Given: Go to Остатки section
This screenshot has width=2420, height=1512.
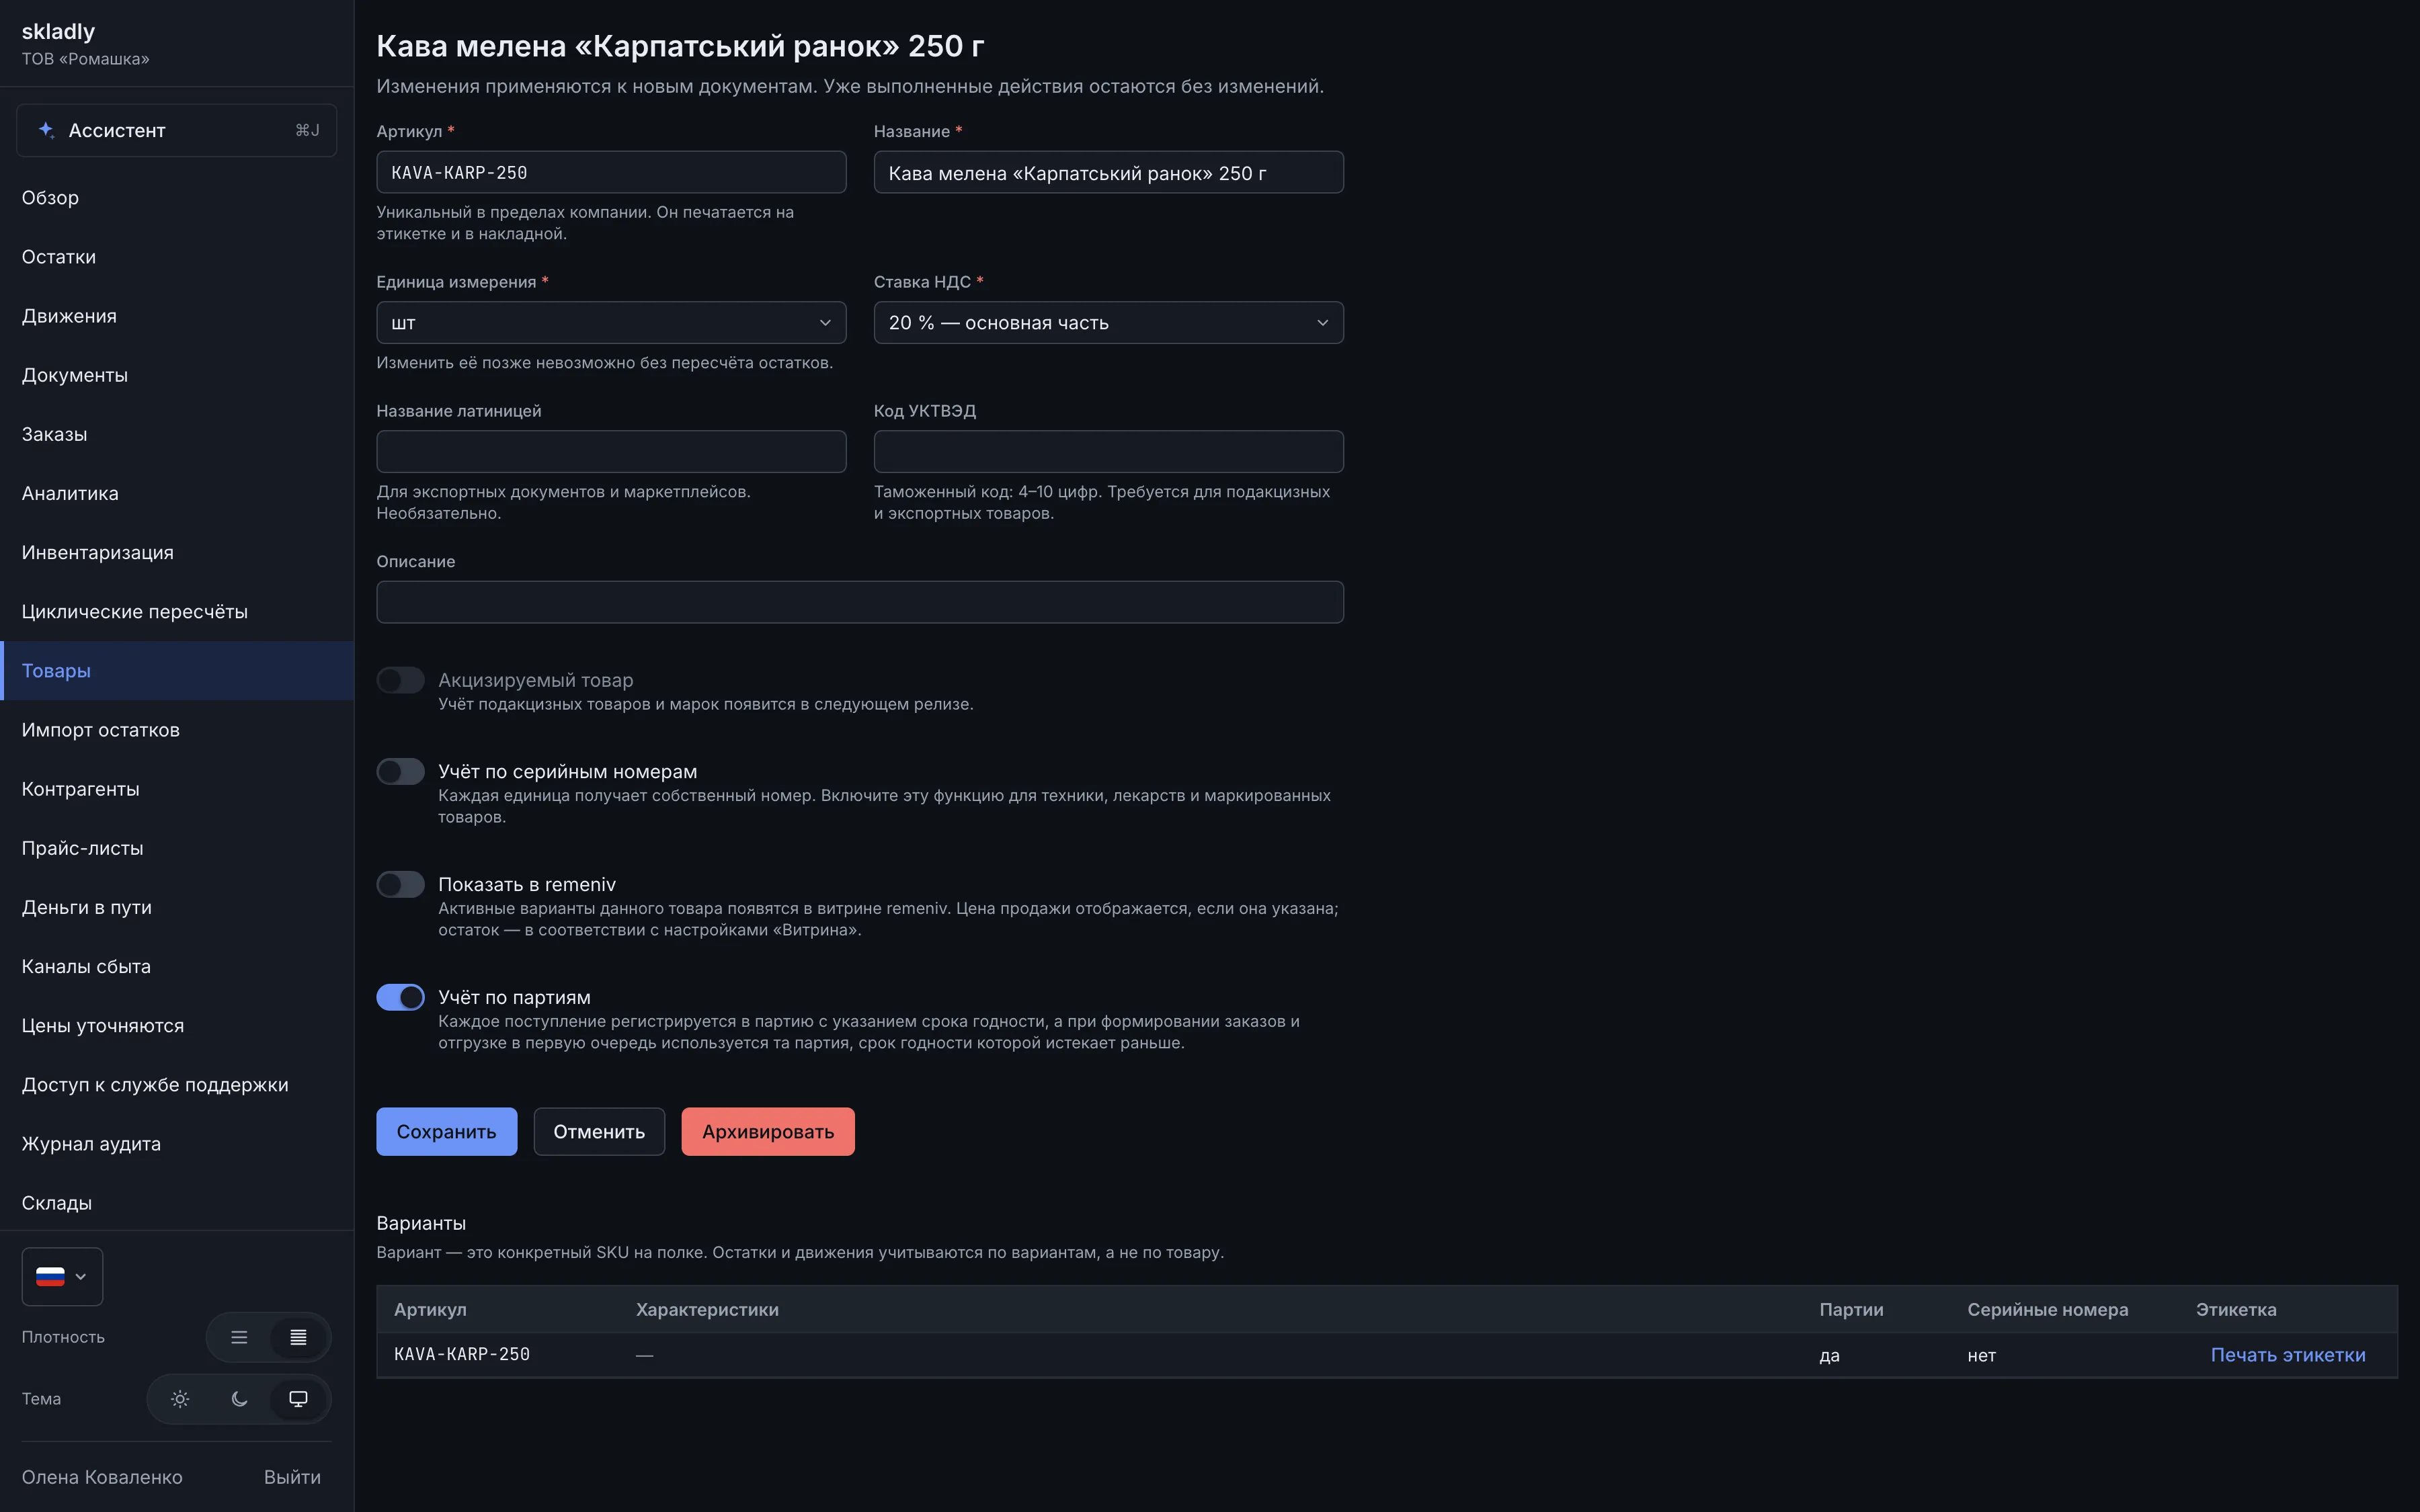Looking at the screenshot, I should 177,257.
